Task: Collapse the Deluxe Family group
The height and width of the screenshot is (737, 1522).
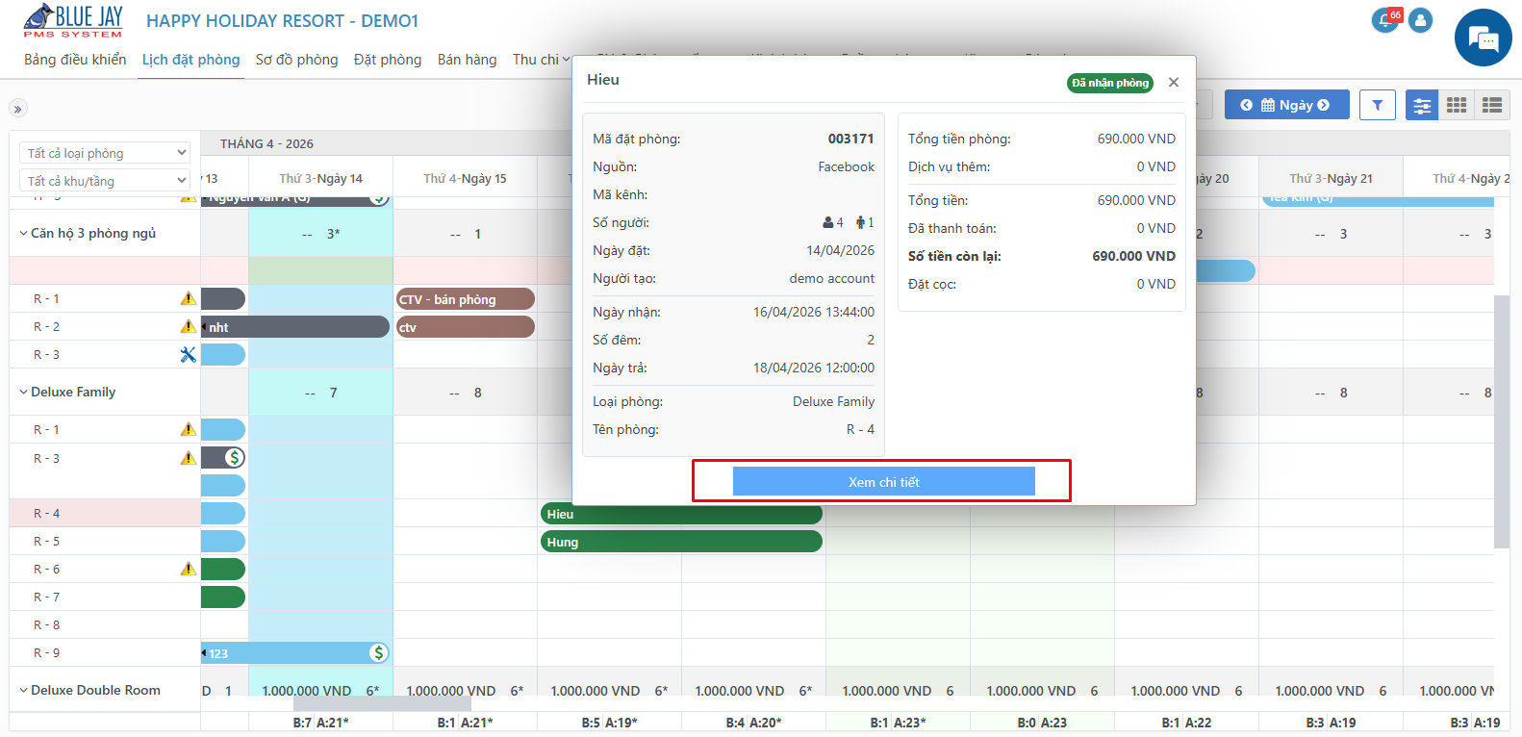Action: 24,392
